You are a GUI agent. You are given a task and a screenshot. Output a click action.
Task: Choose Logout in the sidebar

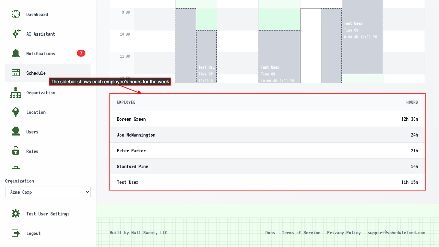(48, 233)
